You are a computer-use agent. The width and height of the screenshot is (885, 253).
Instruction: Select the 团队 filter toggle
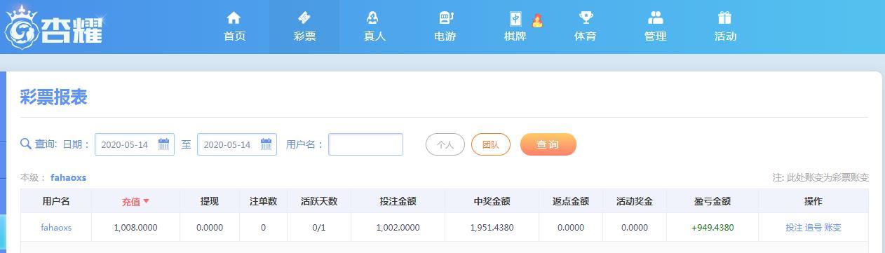tap(491, 144)
